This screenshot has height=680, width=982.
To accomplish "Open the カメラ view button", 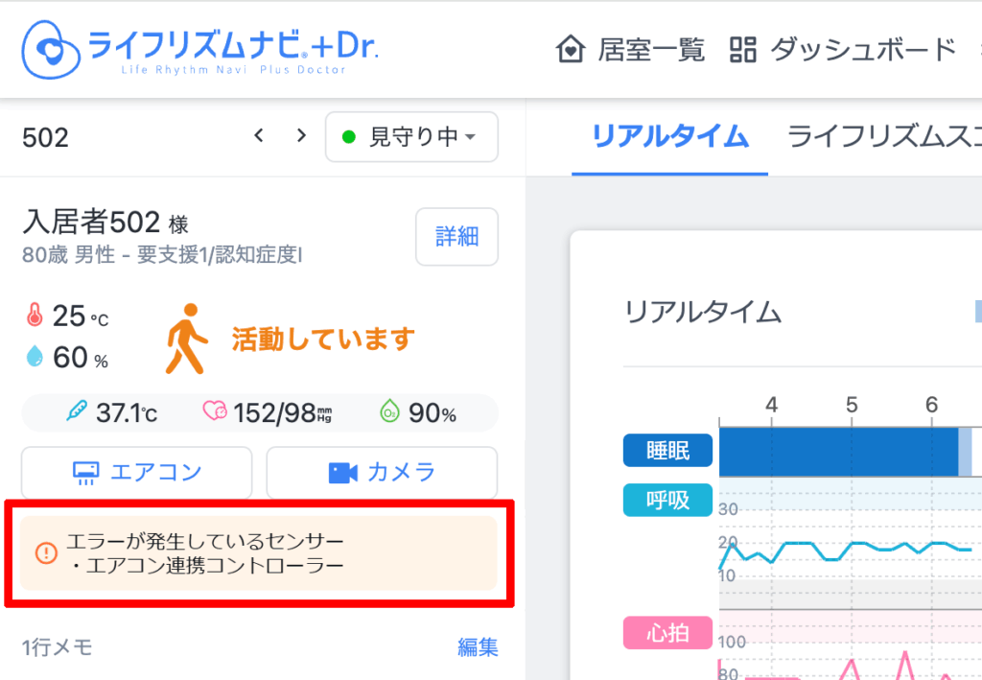I will [382, 472].
